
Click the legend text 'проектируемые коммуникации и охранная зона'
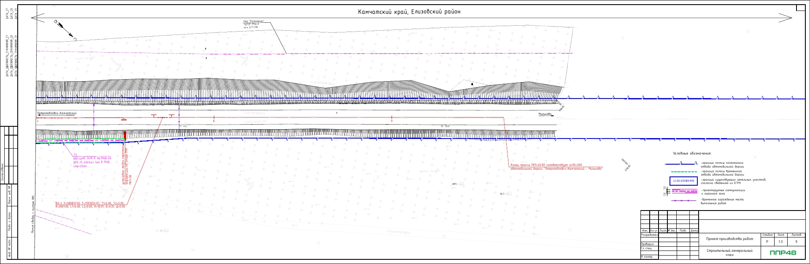723,192
